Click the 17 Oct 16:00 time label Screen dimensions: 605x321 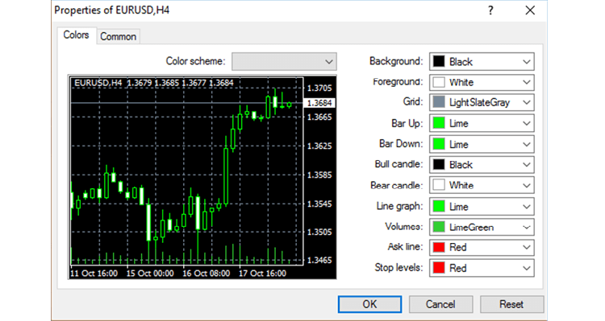coord(262,274)
